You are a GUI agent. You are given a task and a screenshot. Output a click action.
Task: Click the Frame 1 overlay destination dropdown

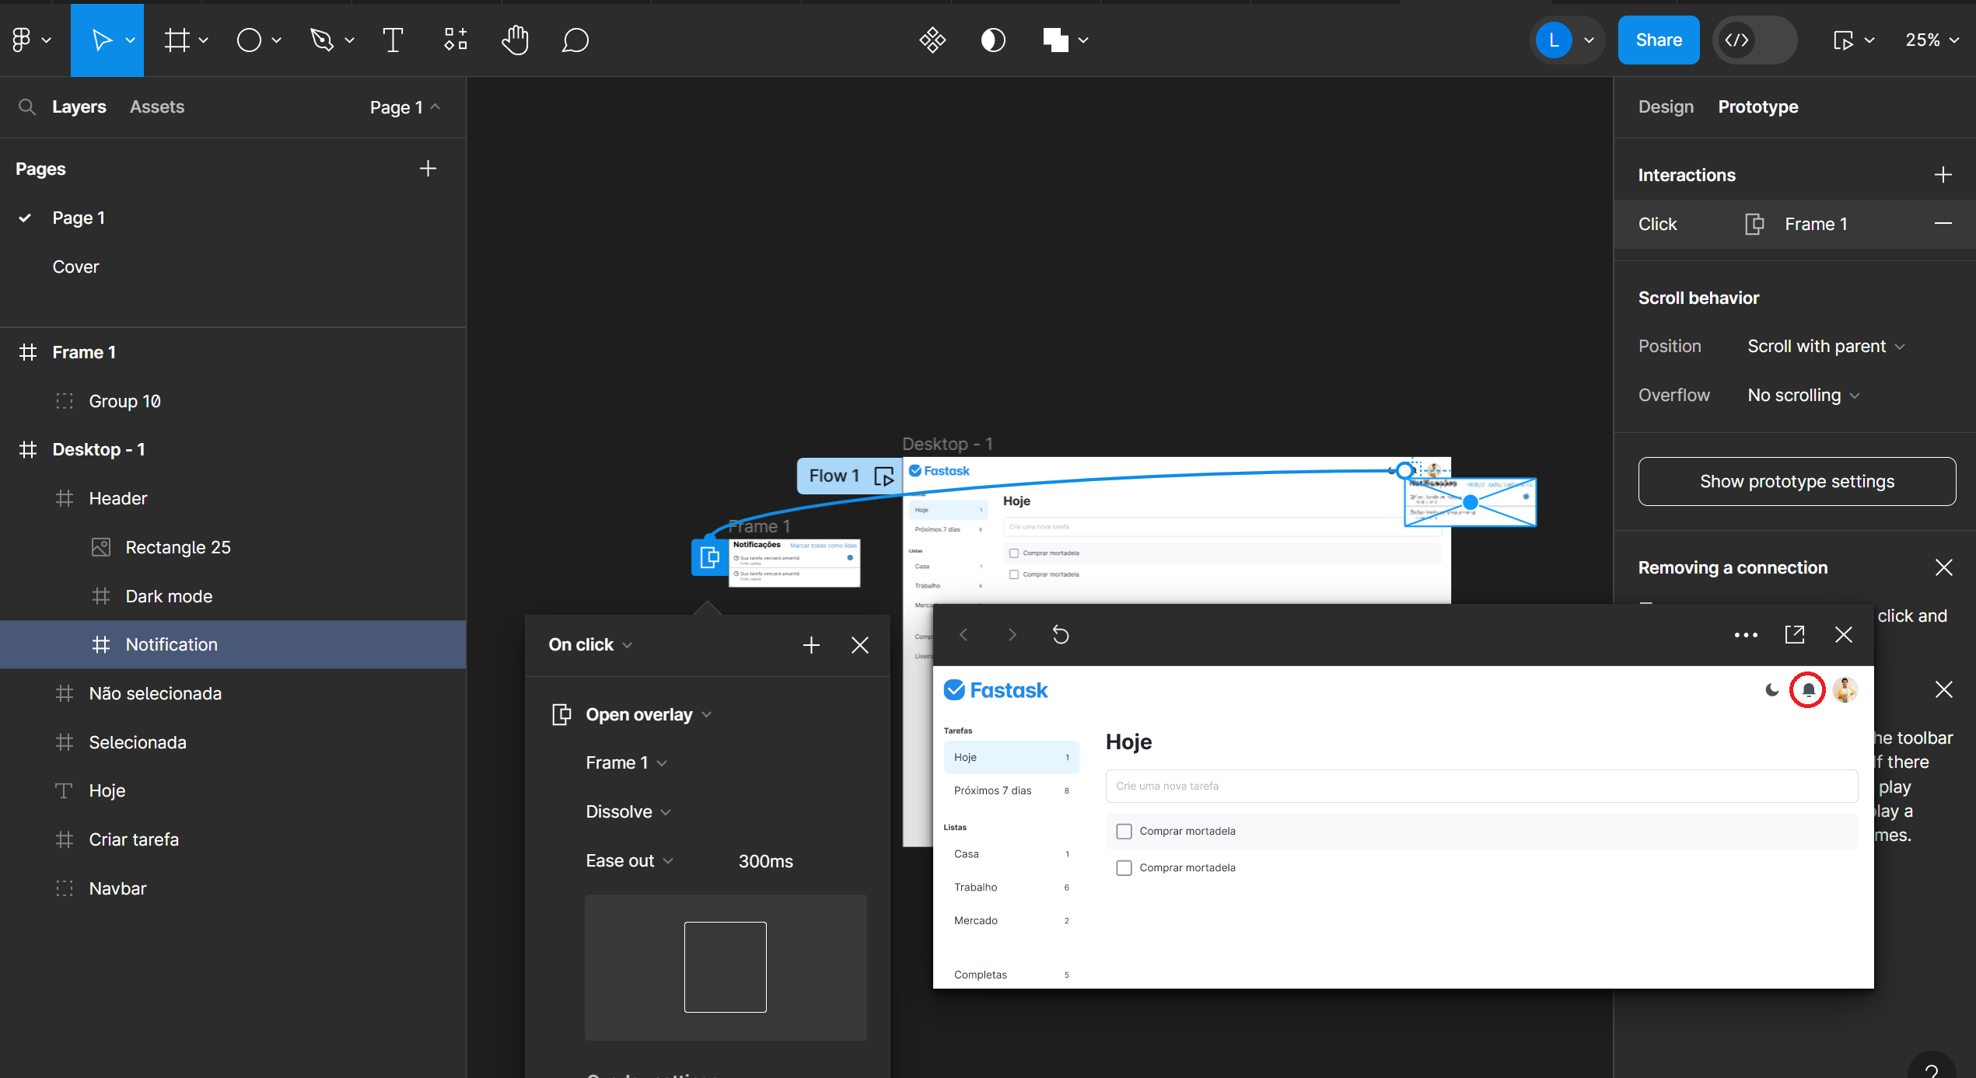coord(625,762)
